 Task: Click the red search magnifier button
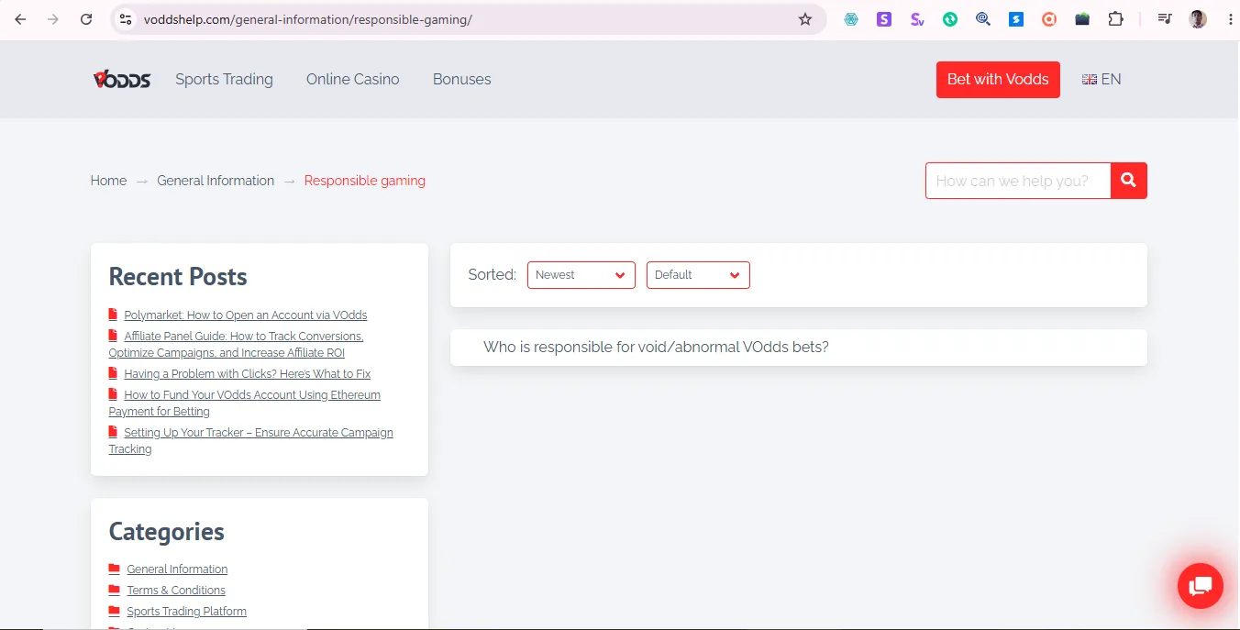[x=1129, y=181]
